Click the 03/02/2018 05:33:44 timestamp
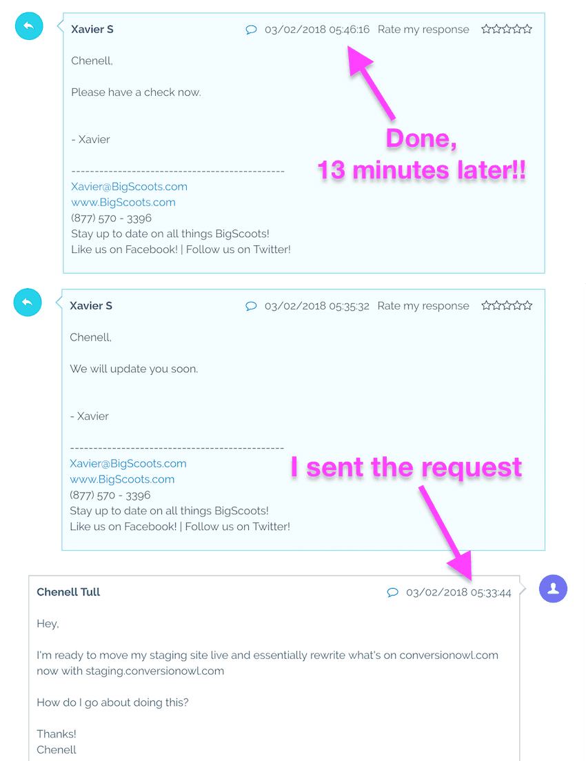This screenshot has height=761, width=586. point(458,593)
